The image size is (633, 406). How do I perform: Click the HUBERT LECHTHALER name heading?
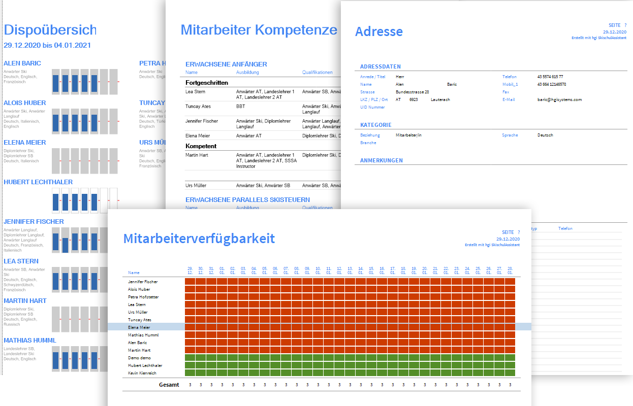pos(38,182)
